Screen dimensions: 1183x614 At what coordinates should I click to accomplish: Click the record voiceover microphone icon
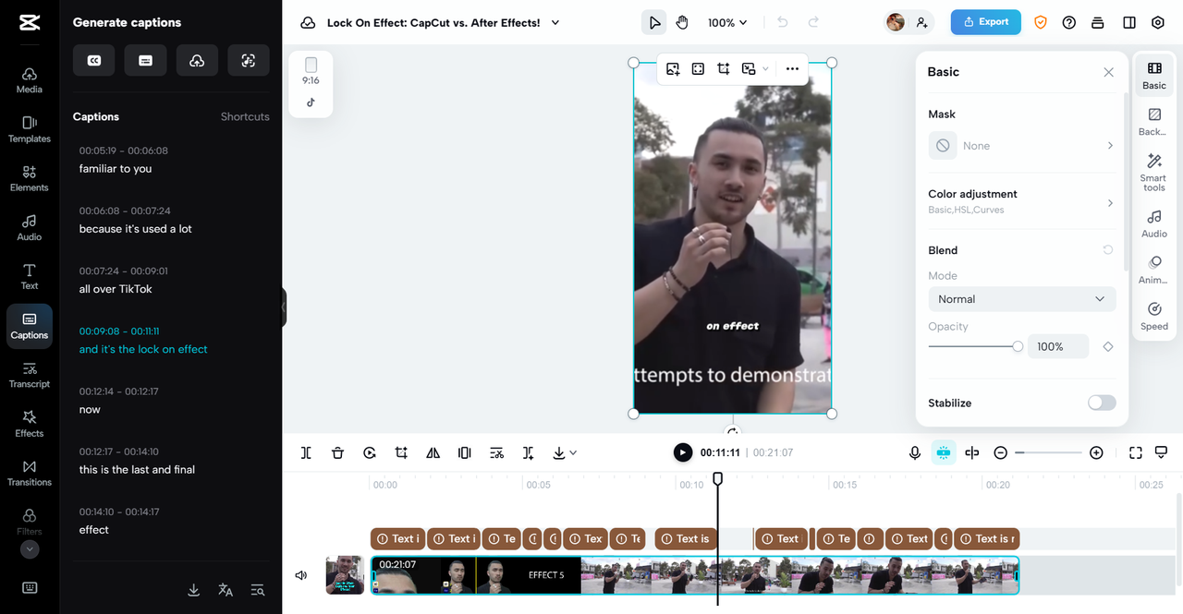click(x=914, y=452)
